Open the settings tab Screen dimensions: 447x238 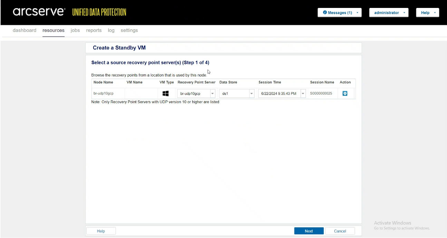[129, 30]
